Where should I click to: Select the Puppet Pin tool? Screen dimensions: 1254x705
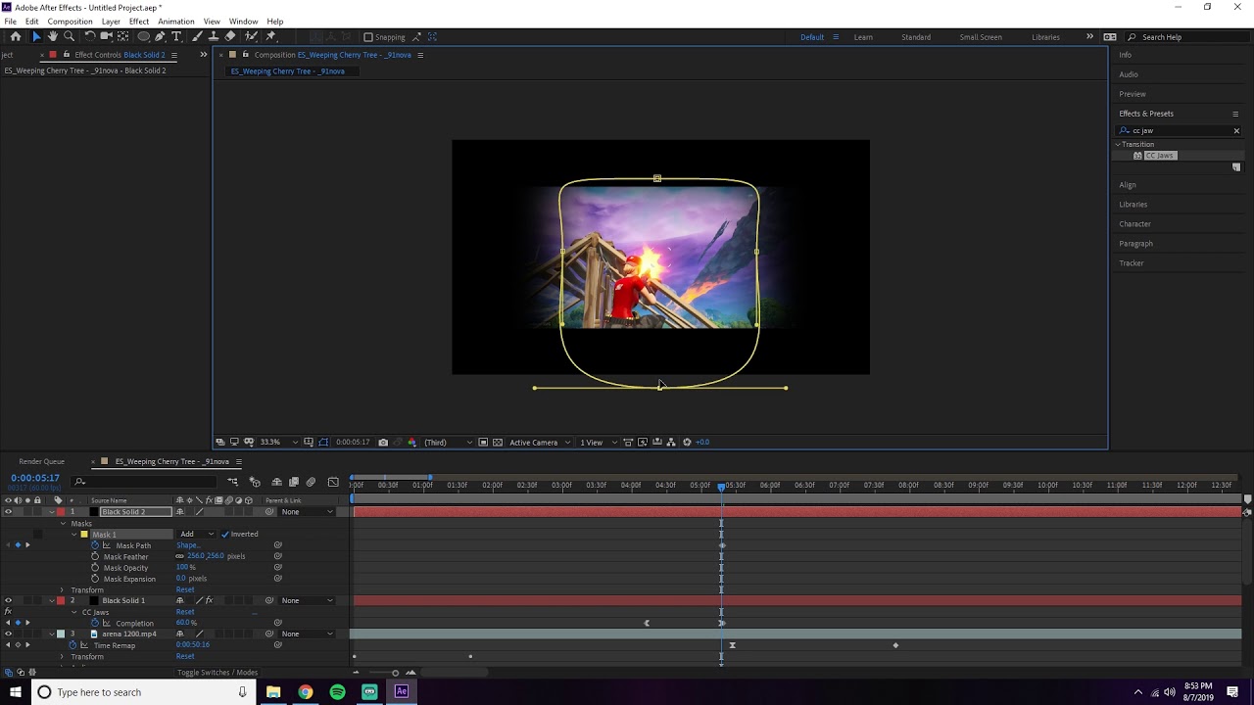(271, 37)
